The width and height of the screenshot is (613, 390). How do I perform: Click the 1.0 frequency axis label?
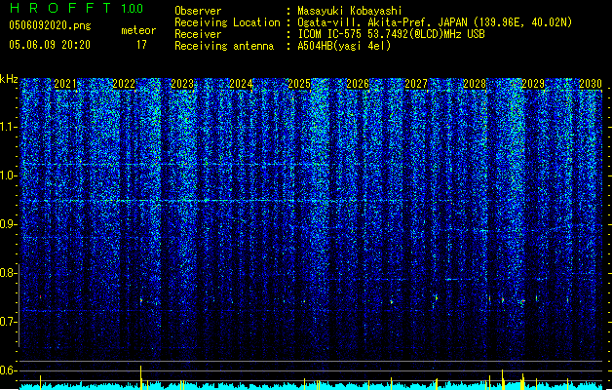coord(9,175)
